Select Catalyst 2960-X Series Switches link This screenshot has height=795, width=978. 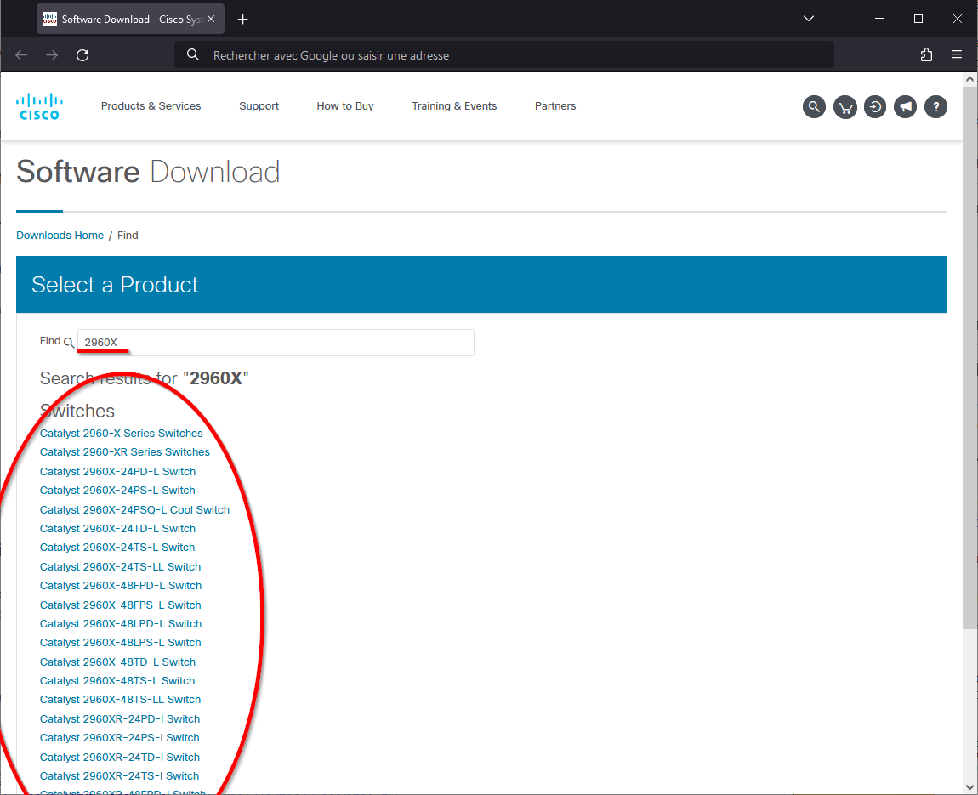point(121,434)
